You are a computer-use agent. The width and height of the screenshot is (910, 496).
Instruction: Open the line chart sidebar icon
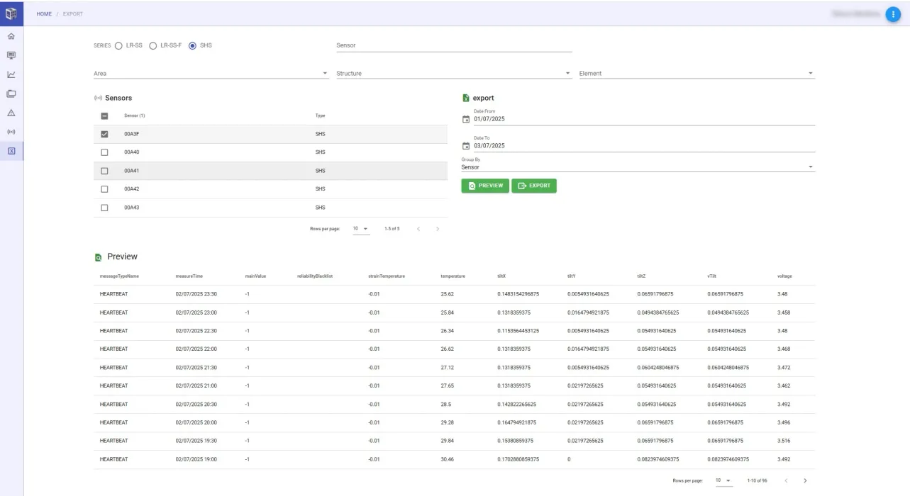tap(11, 74)
